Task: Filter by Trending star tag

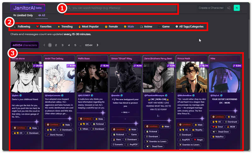Action: (65, 27)
